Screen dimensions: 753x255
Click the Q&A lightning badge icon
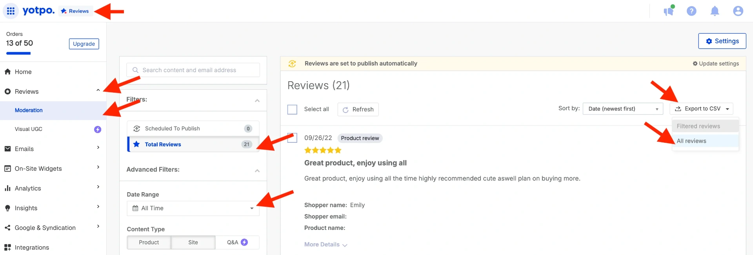[244, 242]
